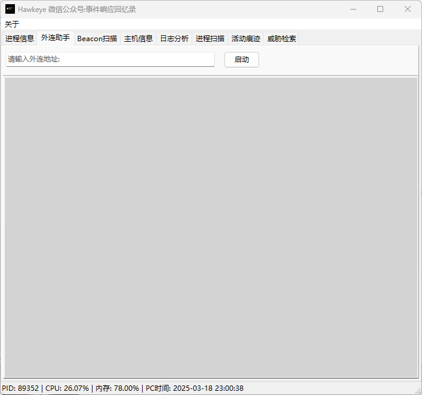Select the 外连助手 tab

click(x=56, y=38)
